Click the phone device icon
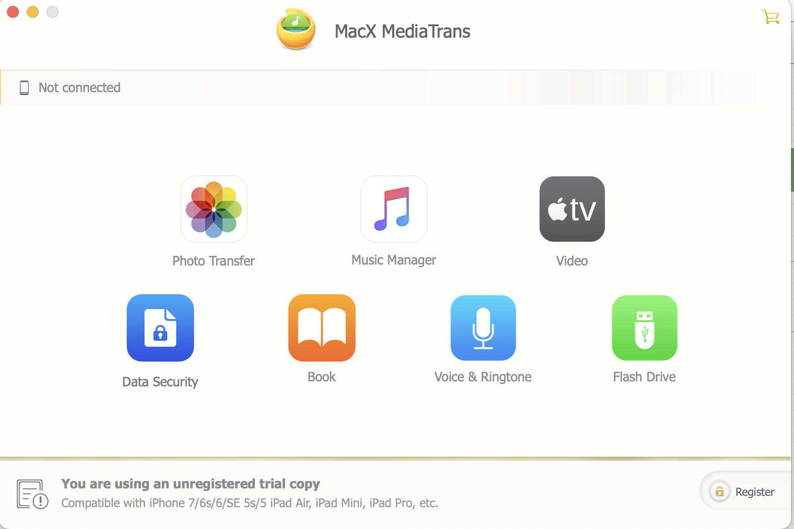The image size is (794, 529). (24, 88)
